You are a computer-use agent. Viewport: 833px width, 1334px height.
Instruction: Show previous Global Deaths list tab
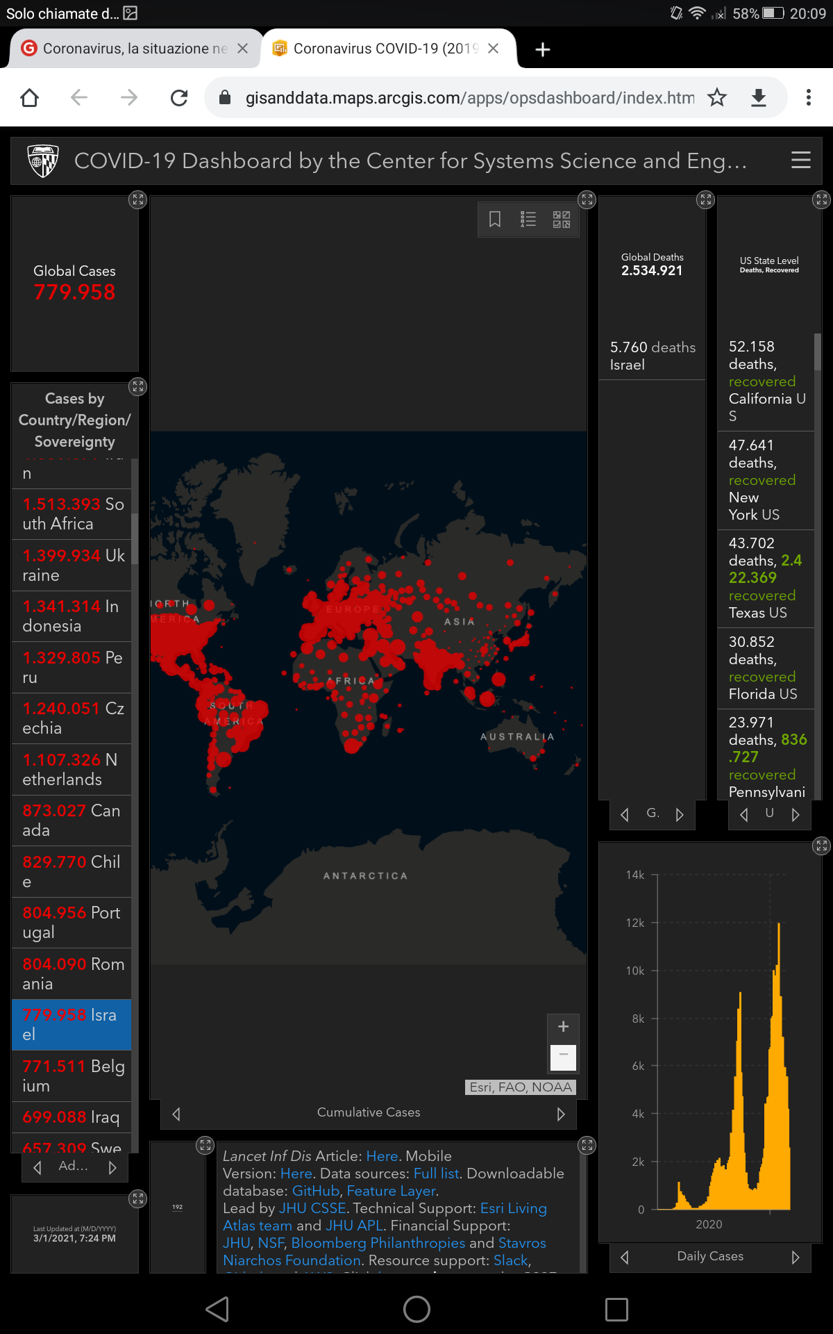[624, 814]
